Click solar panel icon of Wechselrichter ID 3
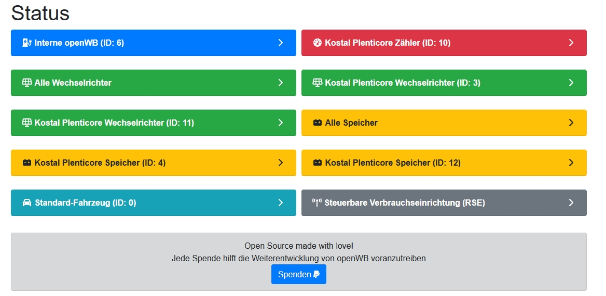The height and width of the screenshot is (296, 606). (x=318, y=83)
